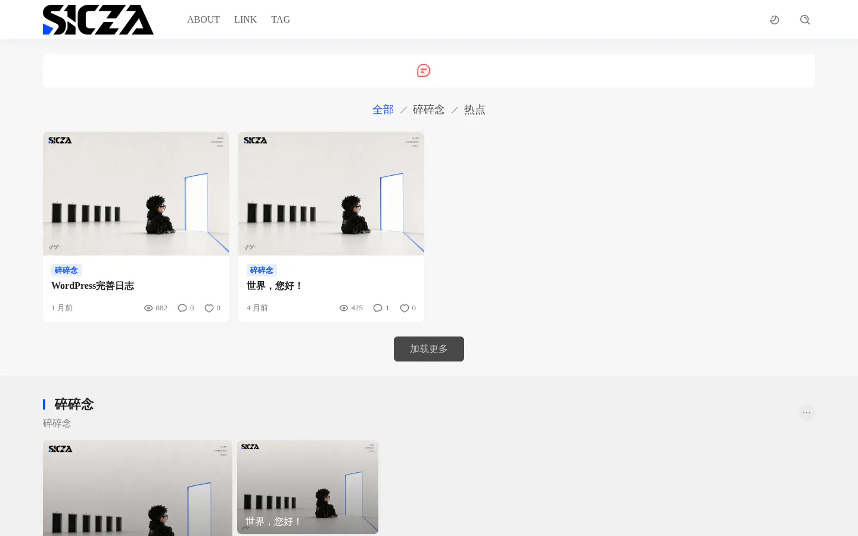Click views eye icon showing 425
Screen dimensions: 858x536
click(x=344, y=308)
